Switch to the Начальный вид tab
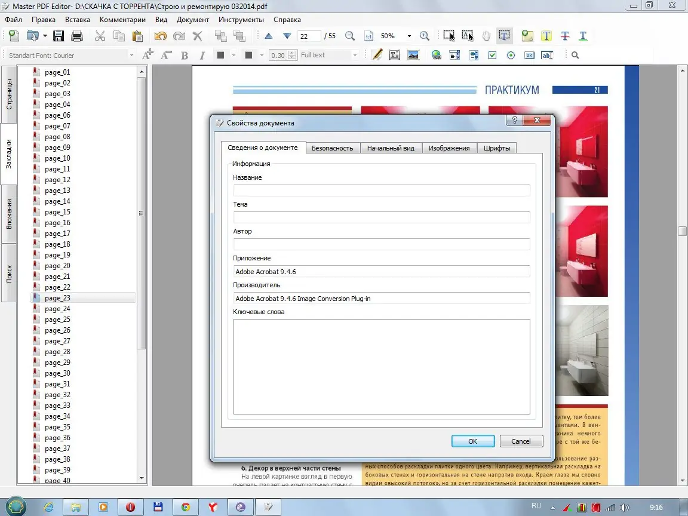 pos(391,148)
